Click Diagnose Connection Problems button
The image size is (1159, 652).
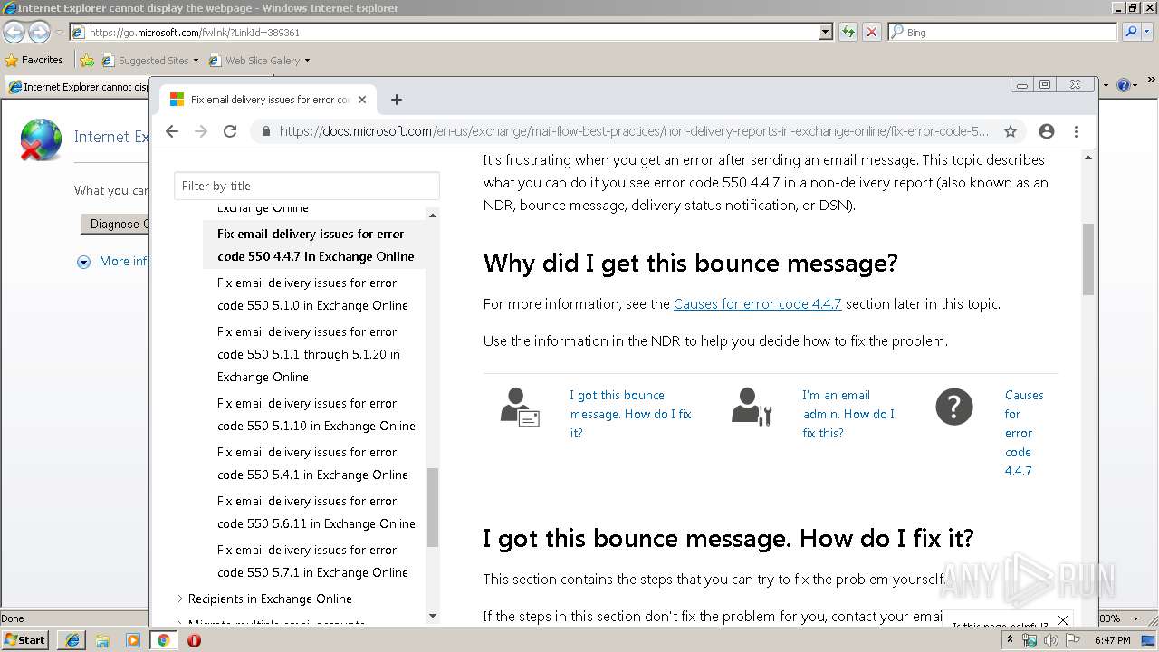coord(115,224)
